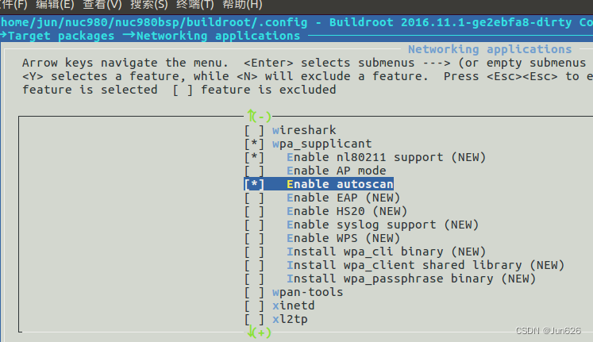Viewport: 593px width, 342px height.
Task: Select the Enable HS20 (NEW) label
Action: tap(347, 211)
